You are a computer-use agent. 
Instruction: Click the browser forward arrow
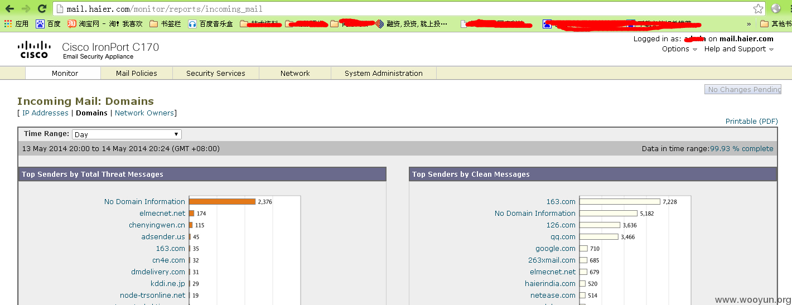coord(26,8)
